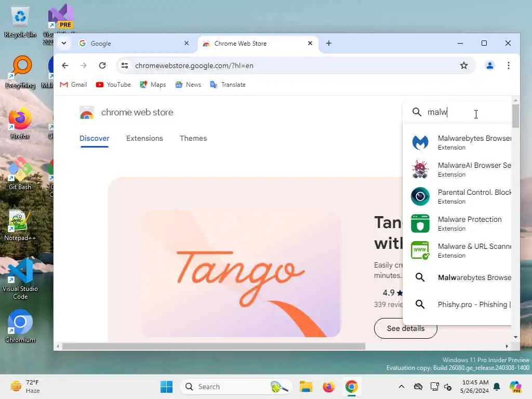Viewport: 532px width, 399px height.
Task: Choose Malware & URL Scanner suggestion
Action: [x=457, y=250]
